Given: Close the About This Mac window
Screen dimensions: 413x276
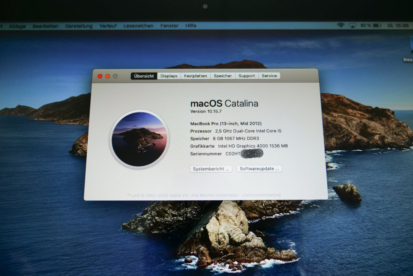Looking at the screenshot, I should (100, 76).
